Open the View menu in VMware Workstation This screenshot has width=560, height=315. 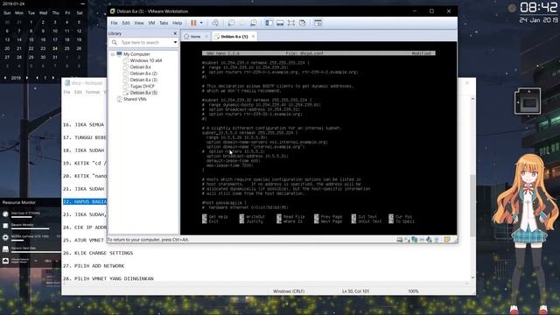point(139,23)
